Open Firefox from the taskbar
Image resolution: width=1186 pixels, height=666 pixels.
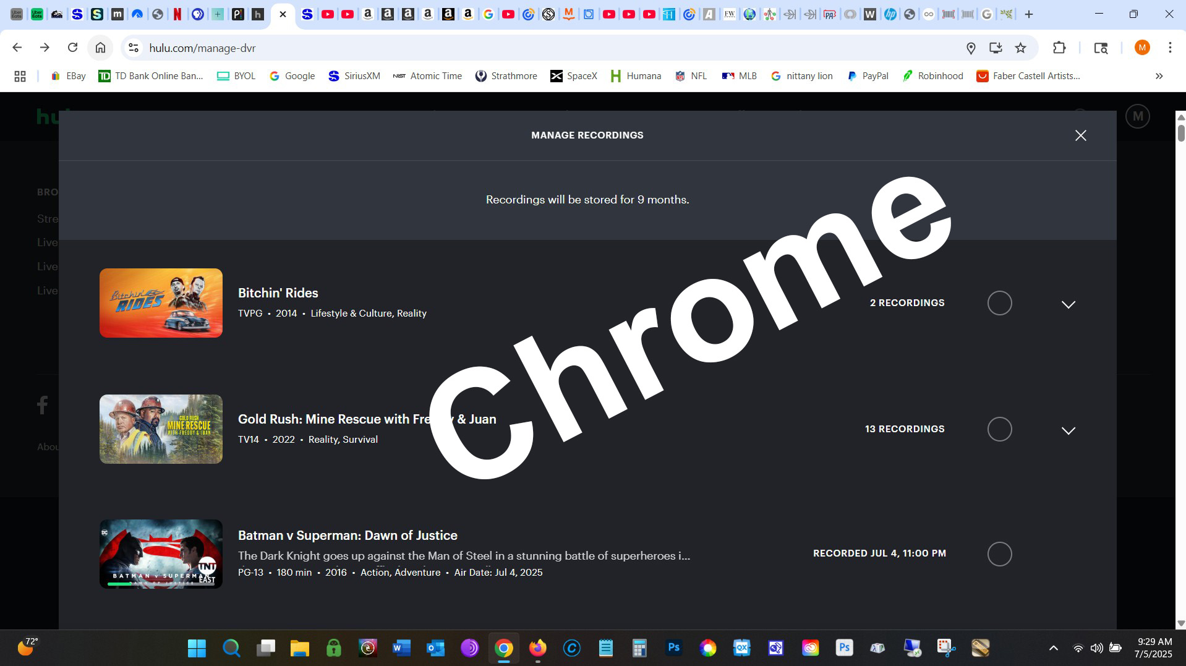pyautogui.click(x=537, y=648)
